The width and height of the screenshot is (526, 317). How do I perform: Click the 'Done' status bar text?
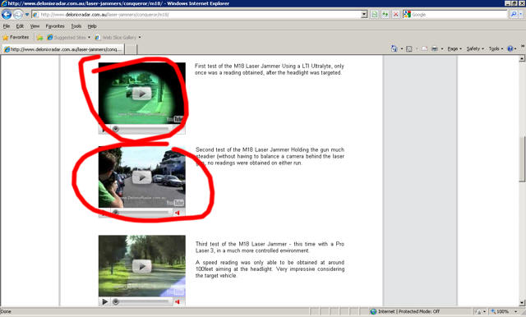click(x=6, y=311)
